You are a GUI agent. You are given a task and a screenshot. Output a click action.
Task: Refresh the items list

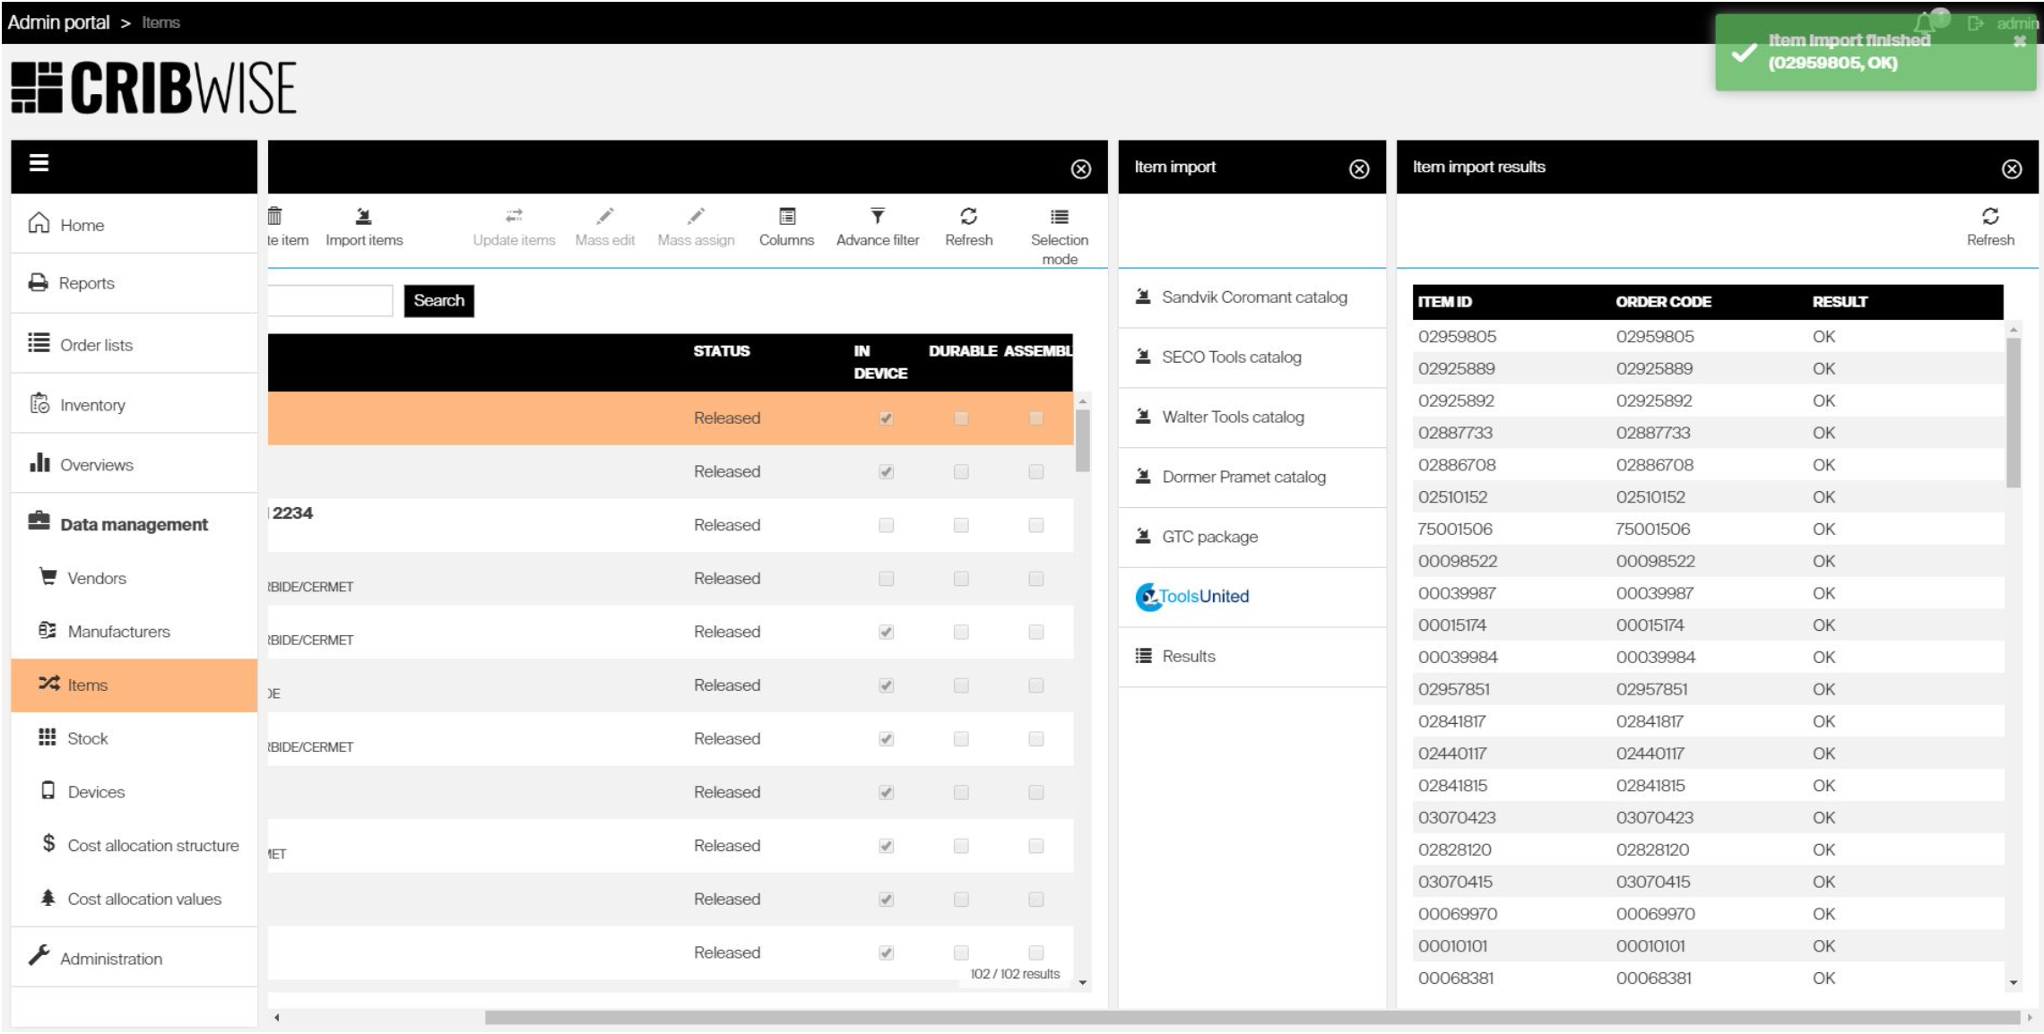pos(969,227)
